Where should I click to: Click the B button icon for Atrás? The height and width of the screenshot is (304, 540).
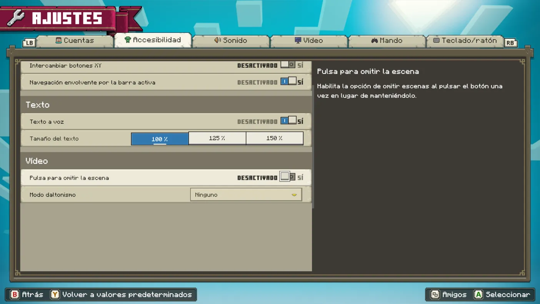tap(15, 294)
